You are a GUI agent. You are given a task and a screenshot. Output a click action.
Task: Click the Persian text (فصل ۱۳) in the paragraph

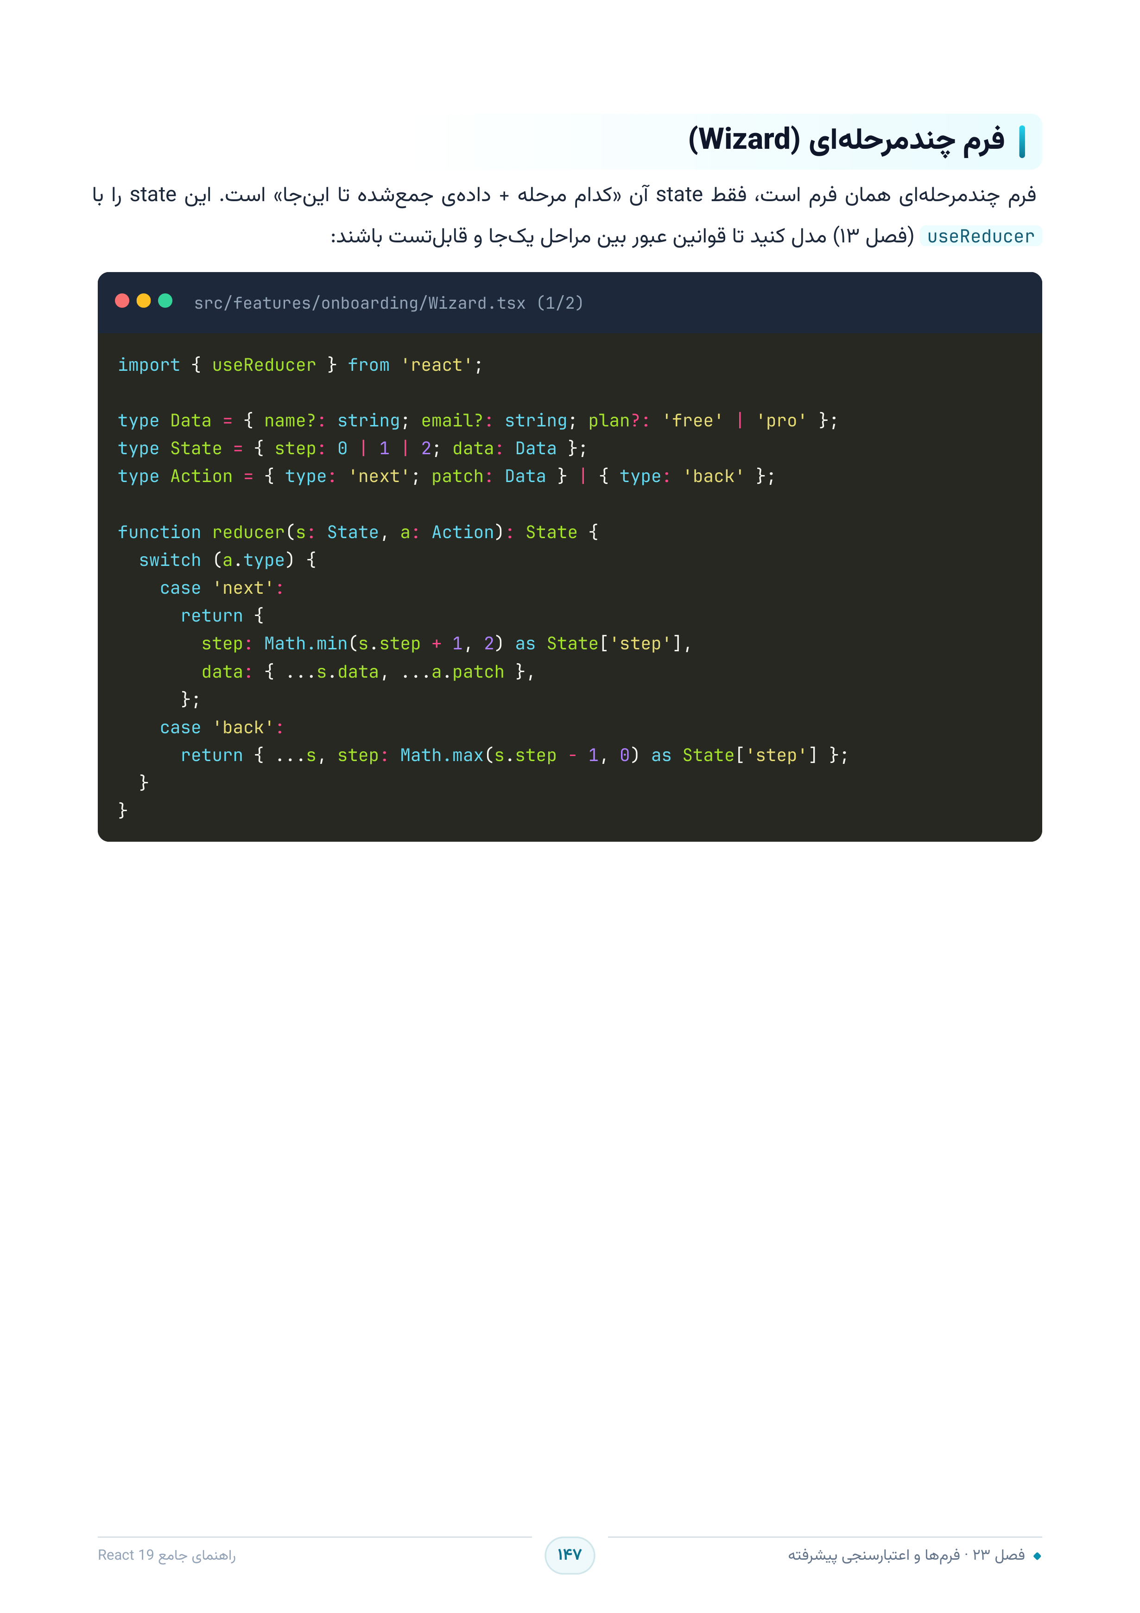pos(873,236)
